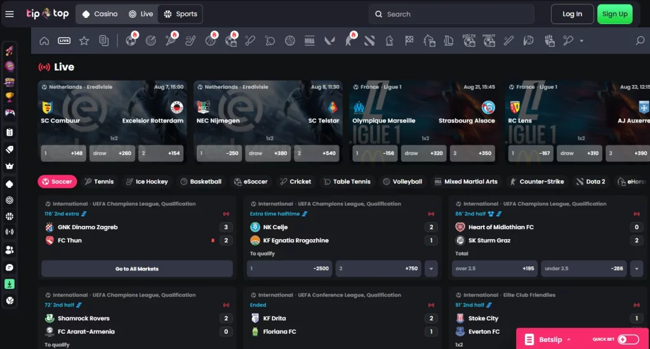The image size is (650, 349).
Task: Expand more sports arrow in the sports toolbar
Action: 581,41
